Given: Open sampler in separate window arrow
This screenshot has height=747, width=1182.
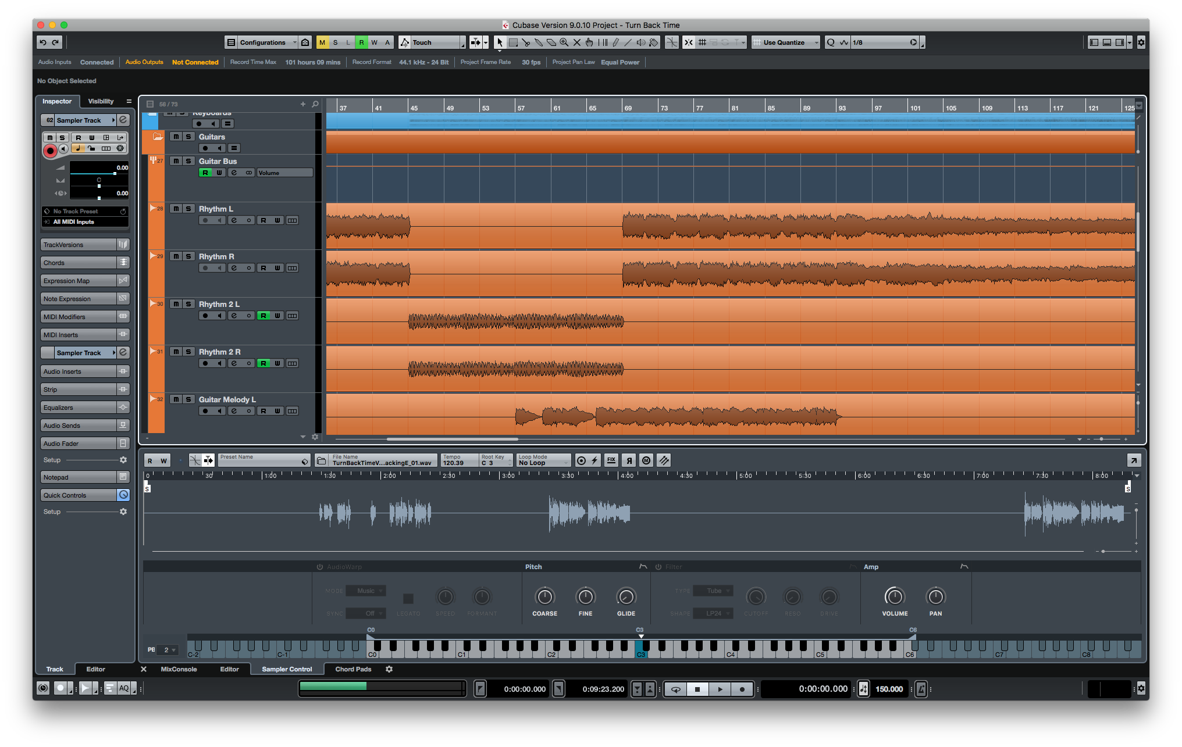Looking at the screenshot, I should [x=1134, y=461].
